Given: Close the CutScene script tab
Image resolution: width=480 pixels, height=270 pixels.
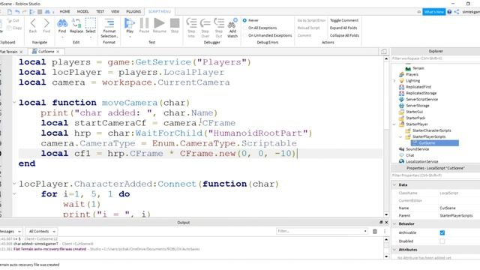Looking at the screenshot, I should (58, 52).
